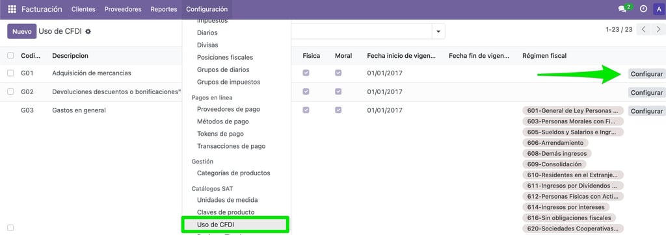
Task: Open the apps grid home menu
Action: click(12, 9)
